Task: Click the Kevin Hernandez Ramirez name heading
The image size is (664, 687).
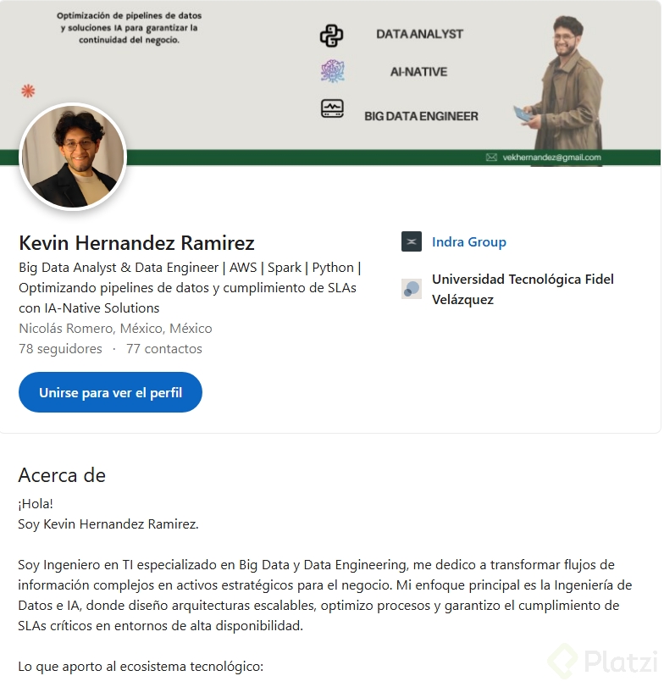Action: pos(136,243)
